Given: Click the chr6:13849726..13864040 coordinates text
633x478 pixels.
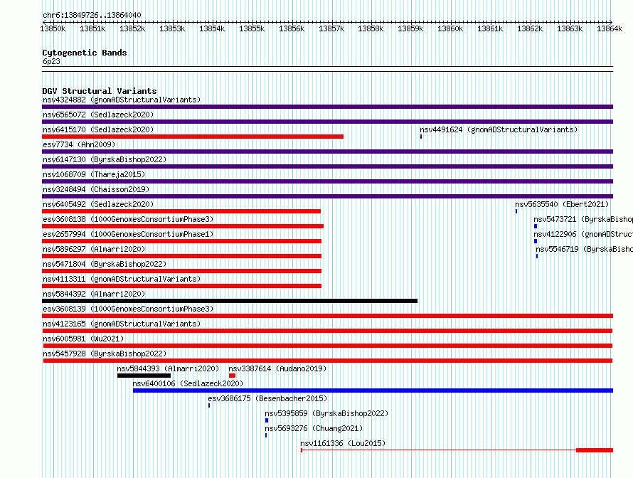Looking at the screenshot, I should 92,15.
